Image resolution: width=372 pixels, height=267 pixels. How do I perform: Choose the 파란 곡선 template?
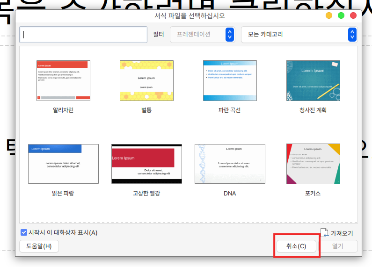coord(230,80)
